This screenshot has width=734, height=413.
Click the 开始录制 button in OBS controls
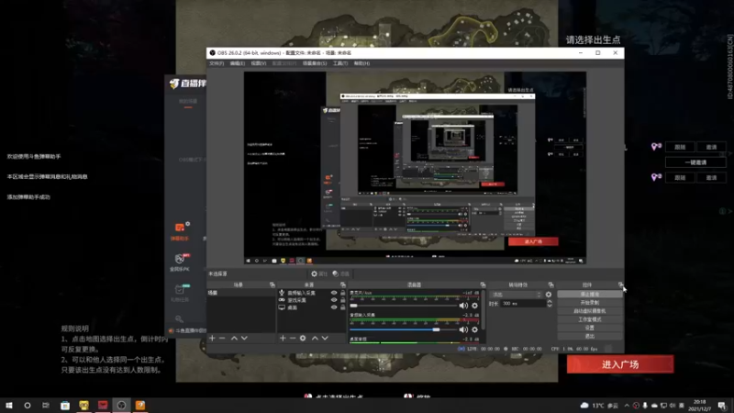point(590,303)
